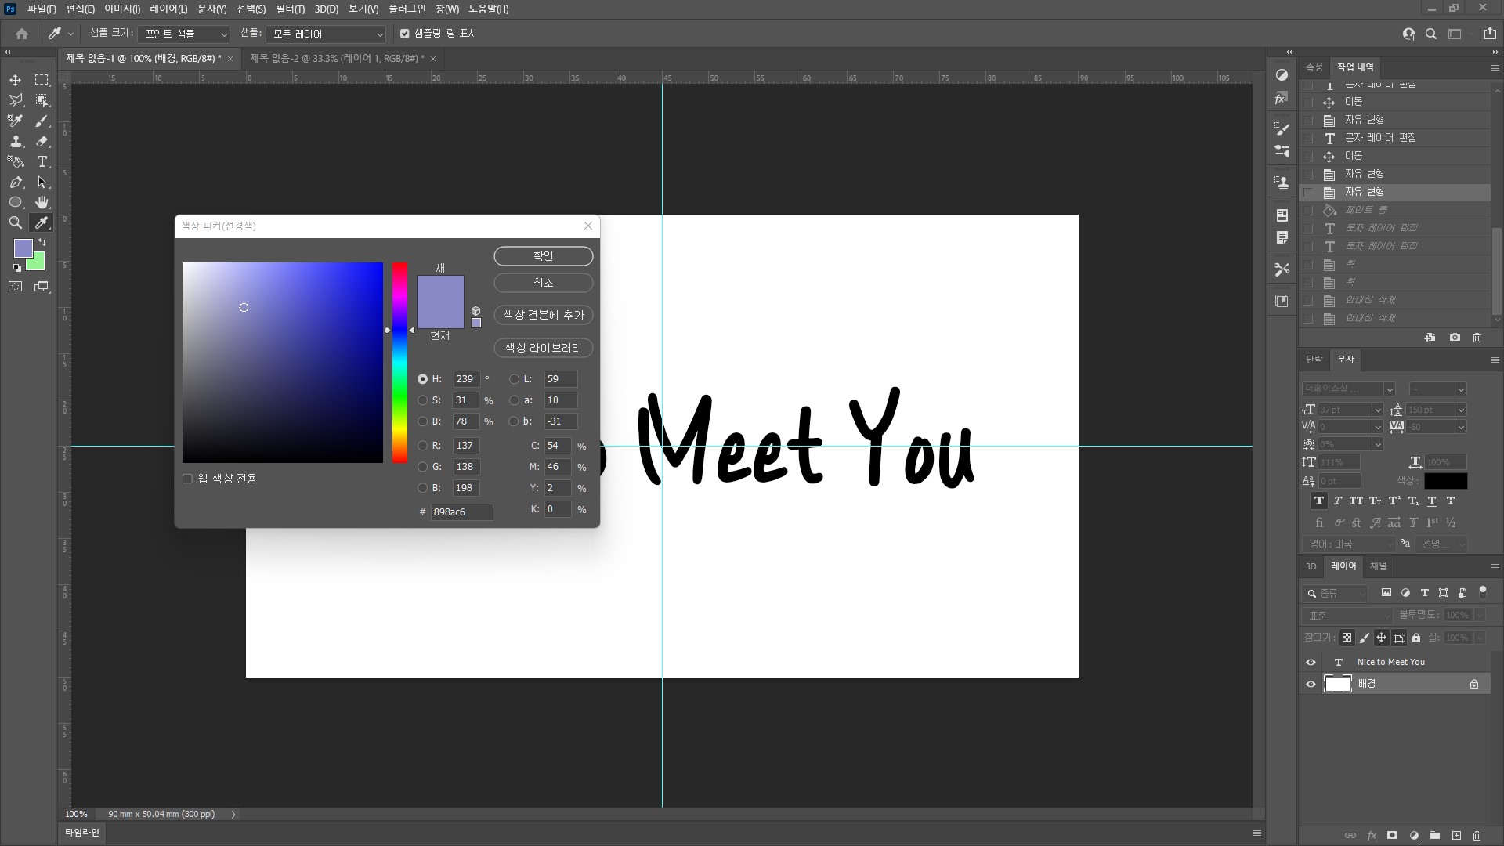Click 색상 견본에 추가 button
The image size is (1504, 846).
pyautogui.click(x=543, y=315)
